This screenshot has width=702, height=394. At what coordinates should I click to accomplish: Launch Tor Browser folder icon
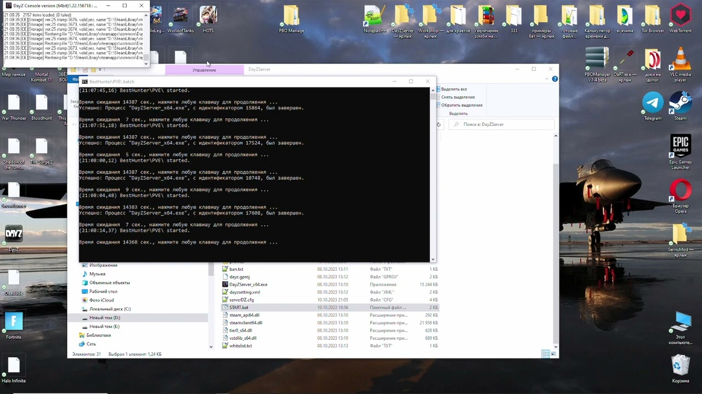coord(653,19)
